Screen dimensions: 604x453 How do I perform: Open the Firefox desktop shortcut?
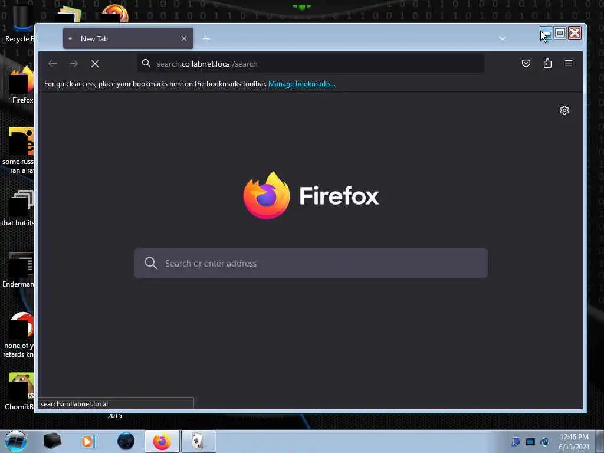pos(22,85)
